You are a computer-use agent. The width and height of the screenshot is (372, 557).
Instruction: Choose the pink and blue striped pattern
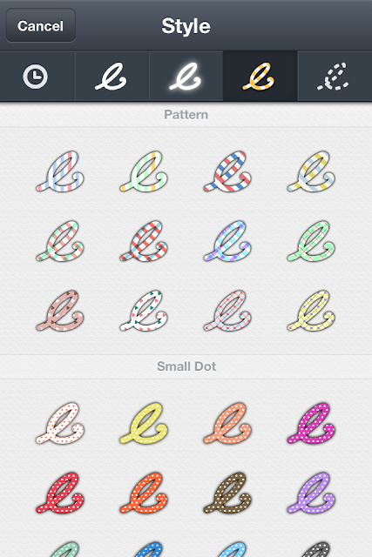point(60,171)
